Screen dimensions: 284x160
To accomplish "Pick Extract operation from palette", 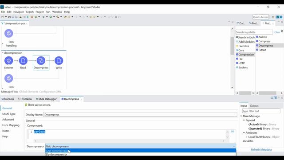I will pyautogui.click(x=261, y=50).
